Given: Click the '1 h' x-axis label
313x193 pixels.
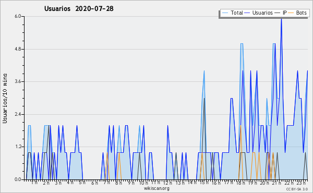Looking at the screenshot, I should (34, 183).
